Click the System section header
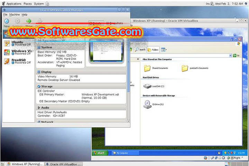 click(60, 47)
